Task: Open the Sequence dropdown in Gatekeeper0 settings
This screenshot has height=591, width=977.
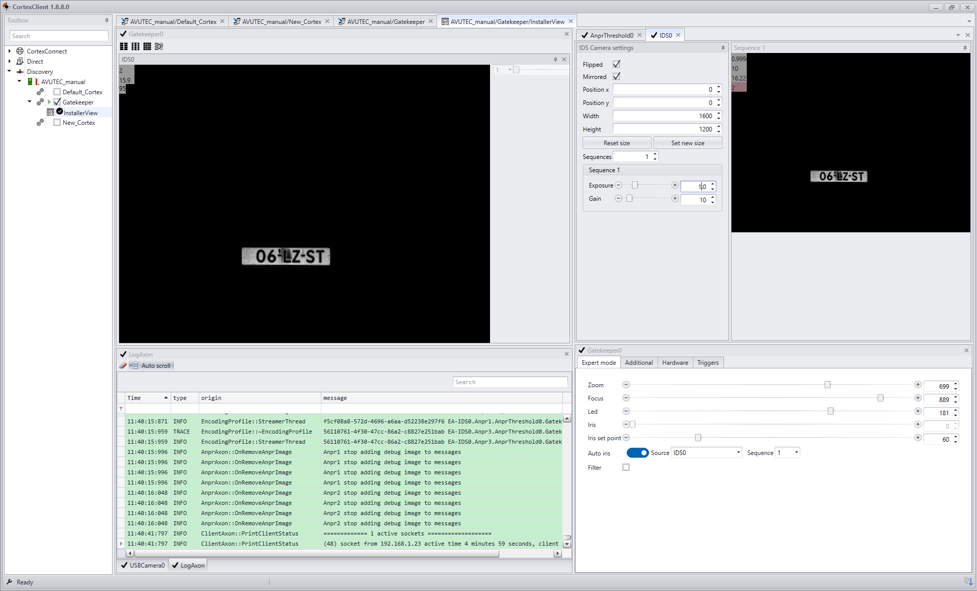Action: point(797,452)
